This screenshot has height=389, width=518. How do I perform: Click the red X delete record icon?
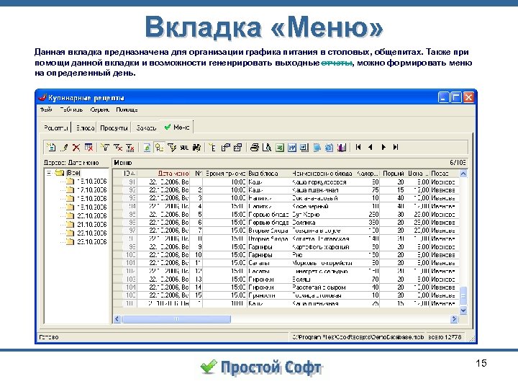tap(76, 147)
